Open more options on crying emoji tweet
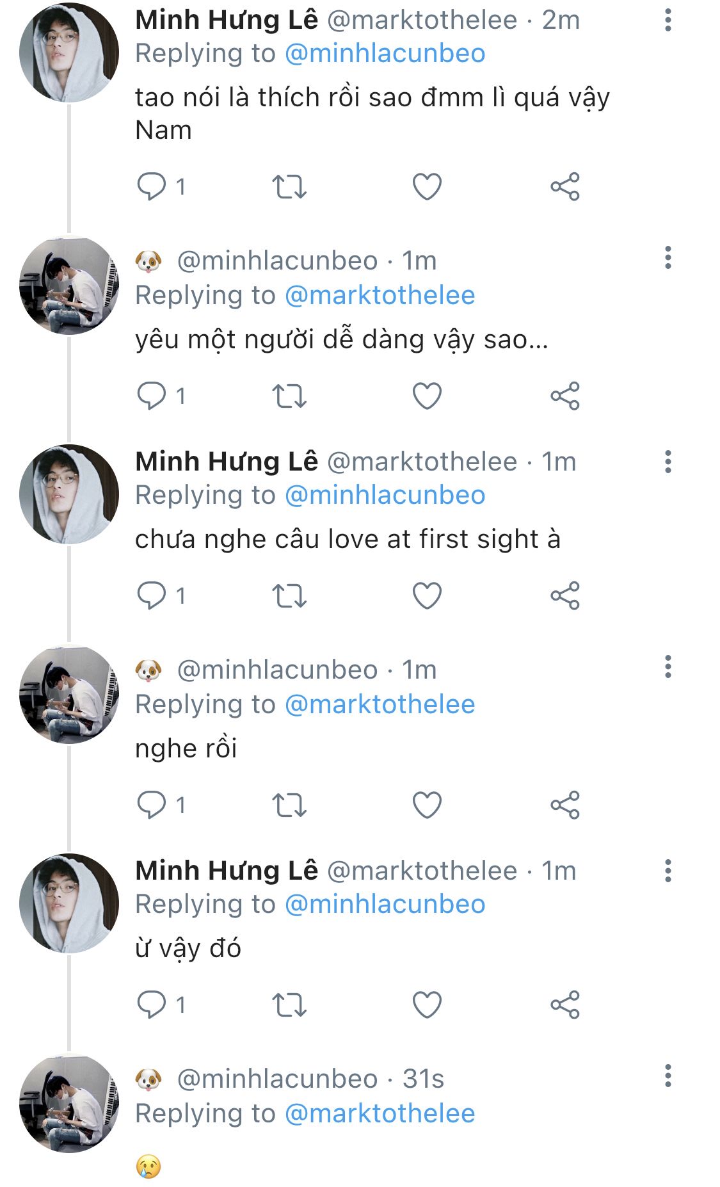 coord(668,1076)
